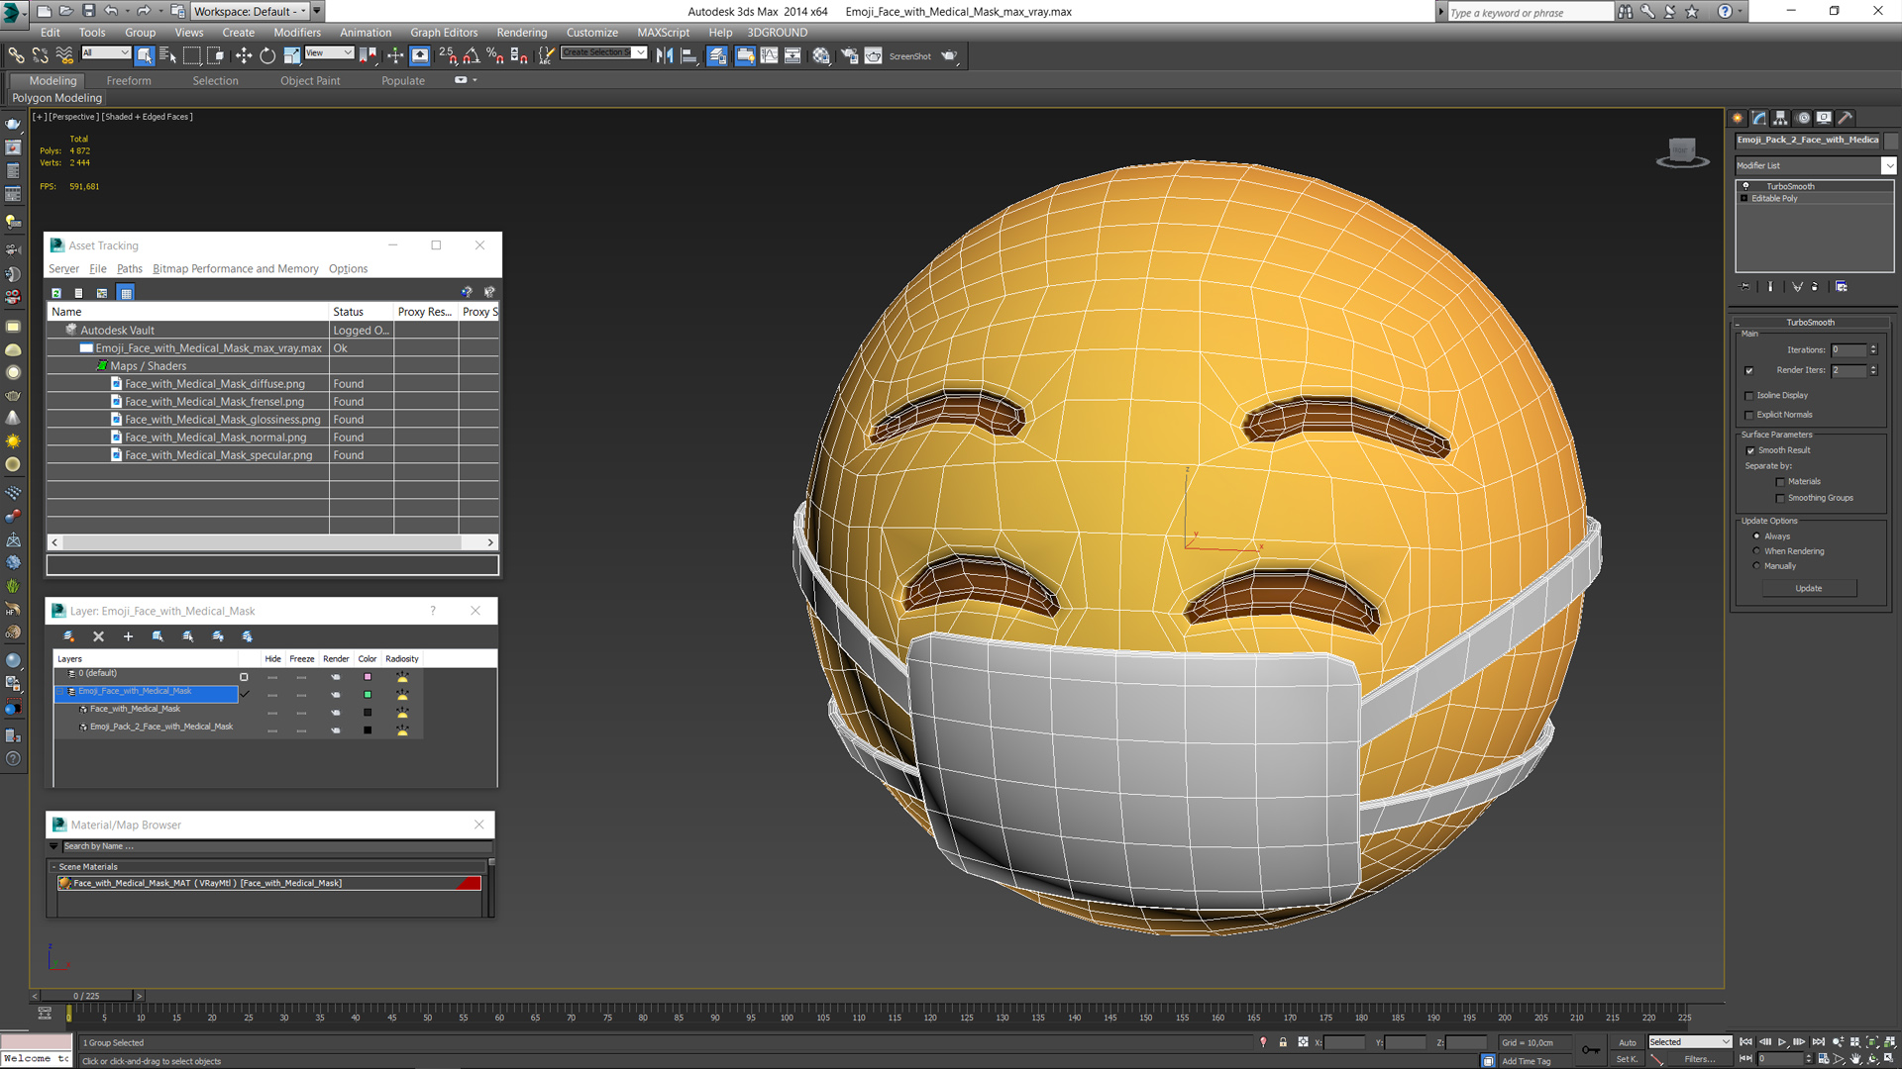Create new layer in Layer dialog

[x=68, y=636]
